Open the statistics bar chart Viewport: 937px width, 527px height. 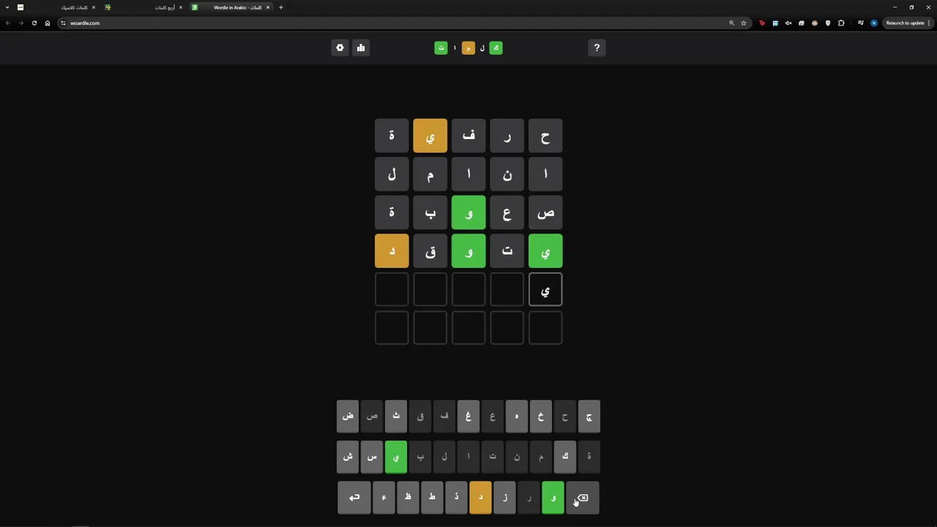(361, 48)
